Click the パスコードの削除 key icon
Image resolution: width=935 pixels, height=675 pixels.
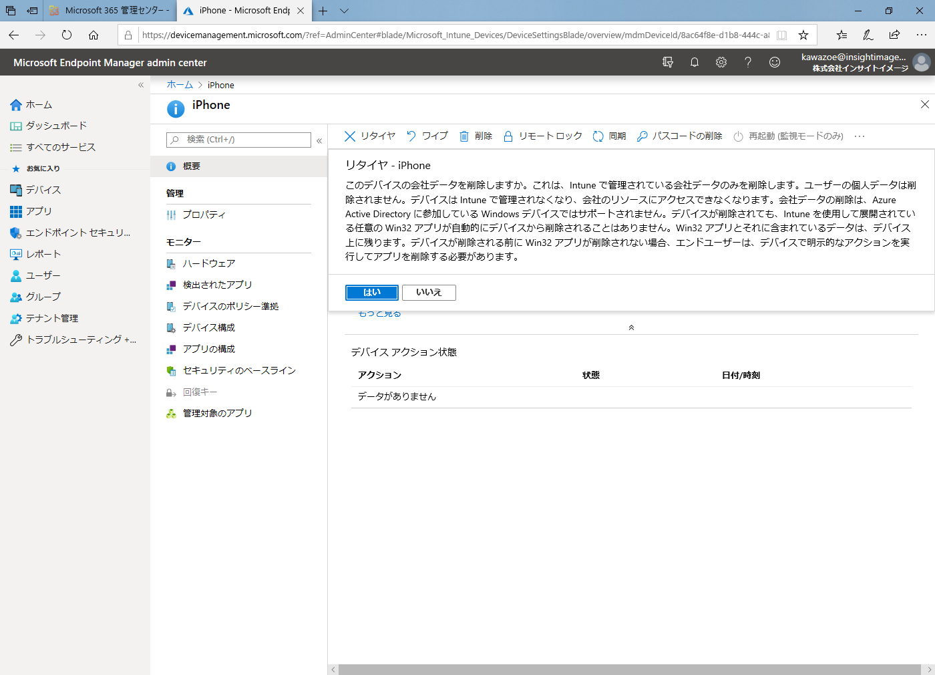[x=642, y=136]
